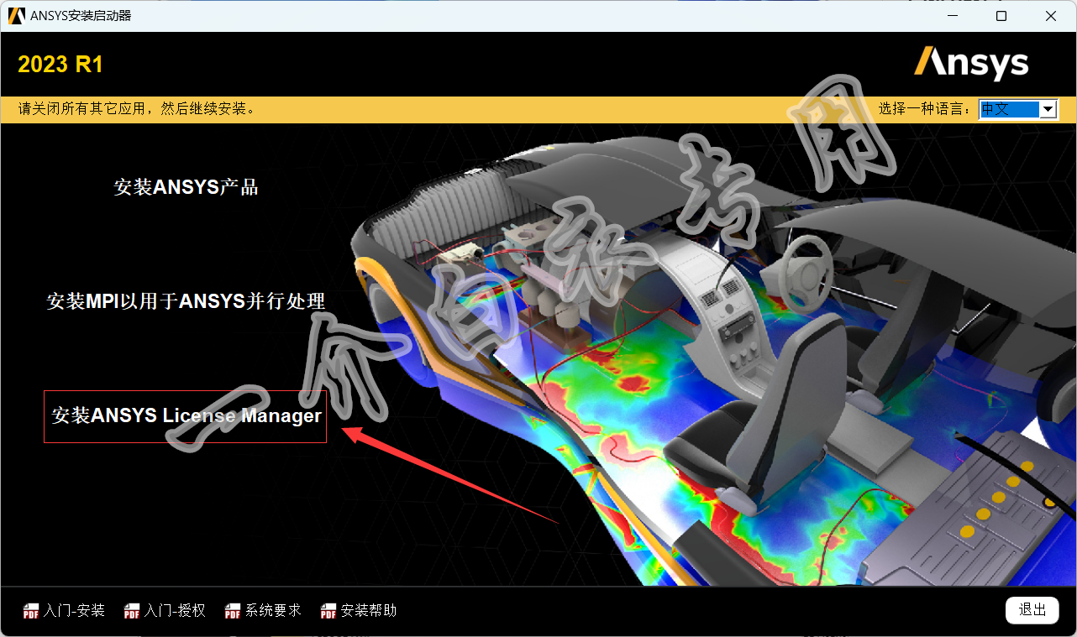Click the 2023 R1 version label
The width and height of the screenshot is (1077, 637).
point(60,65)
